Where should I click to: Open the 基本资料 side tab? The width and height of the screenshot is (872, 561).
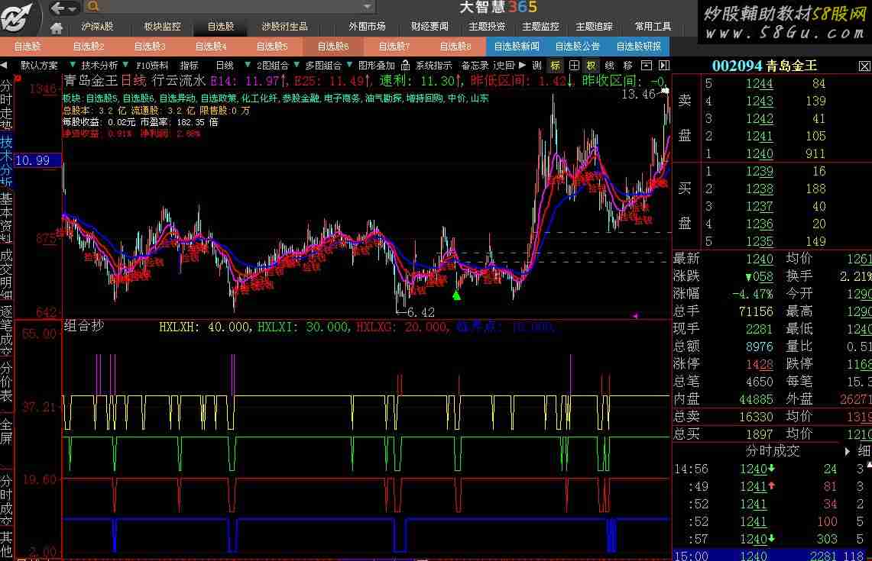pos(6,218)
